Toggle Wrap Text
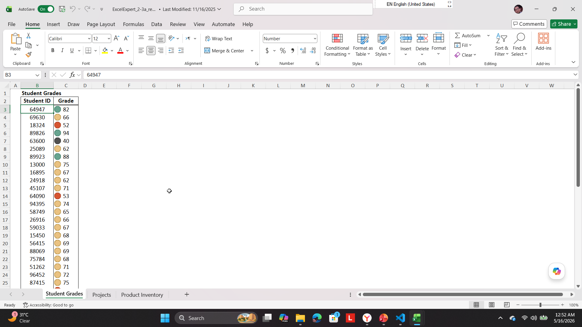The width and height of the screenshot is (582, 327). 219,38
